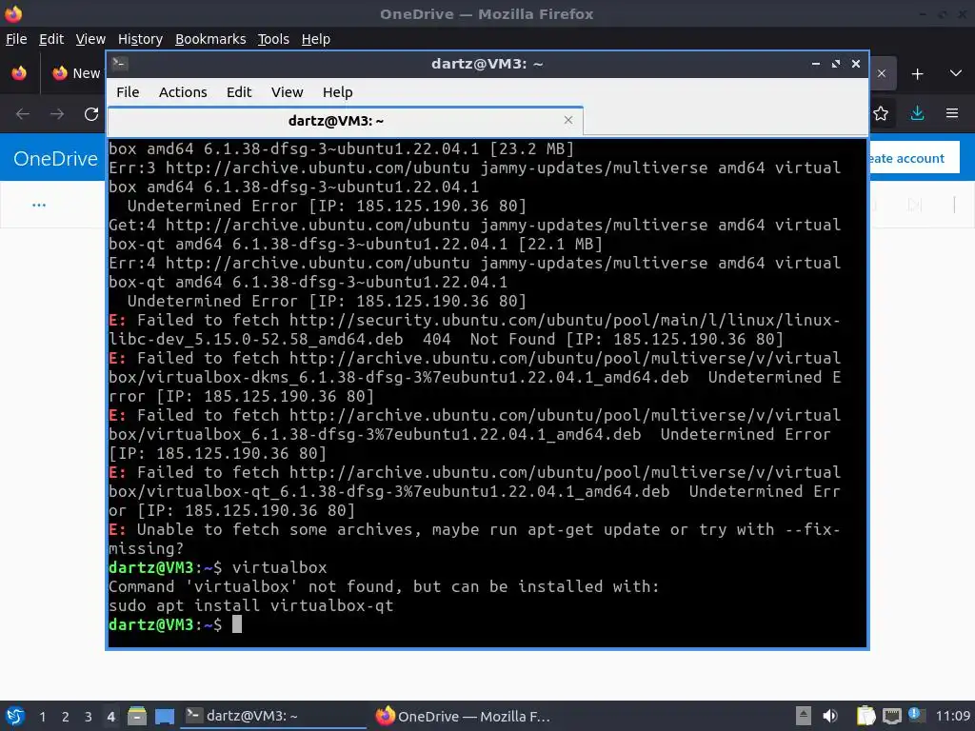
Task: Open the terminal File menu
Action: coord(128,92)
